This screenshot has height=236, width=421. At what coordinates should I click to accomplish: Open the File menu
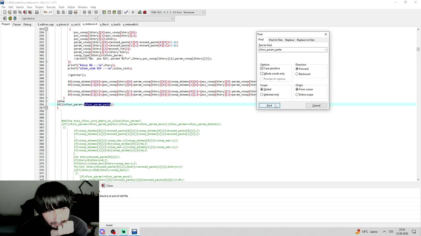(x=3, y=7)
